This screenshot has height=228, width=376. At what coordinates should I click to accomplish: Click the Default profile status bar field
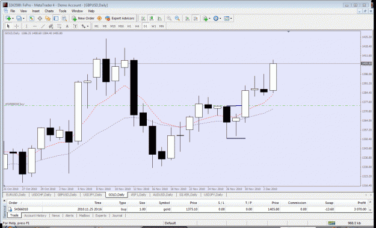170,223
